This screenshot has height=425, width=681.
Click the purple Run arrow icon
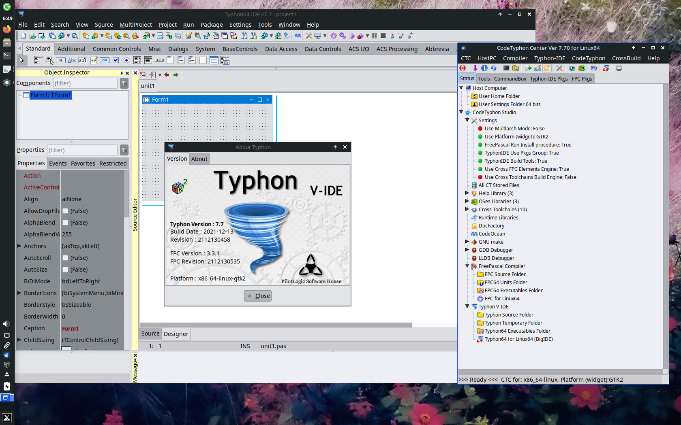pyautogui.click(x=351, y=36)
